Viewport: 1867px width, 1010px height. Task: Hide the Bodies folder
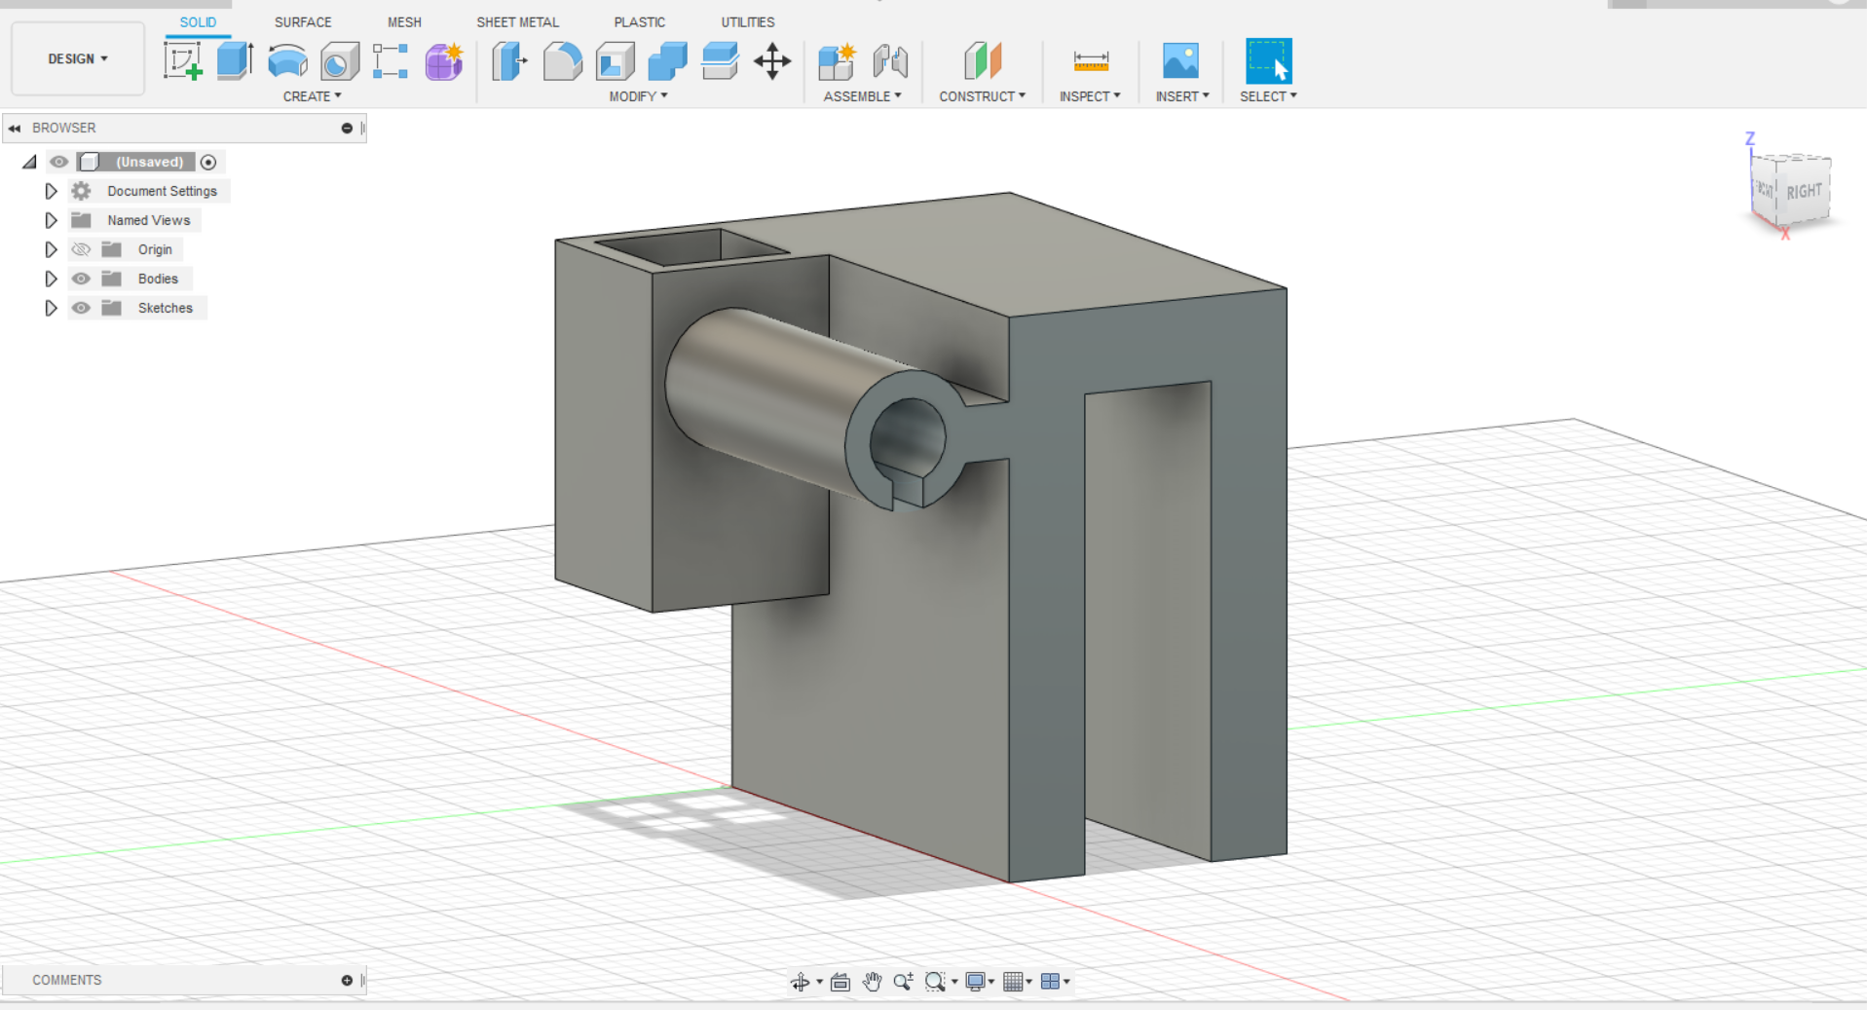81,279
